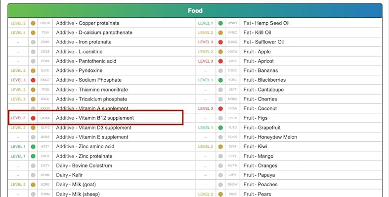
Task: Click the Food section header
Action: [195, 11]
